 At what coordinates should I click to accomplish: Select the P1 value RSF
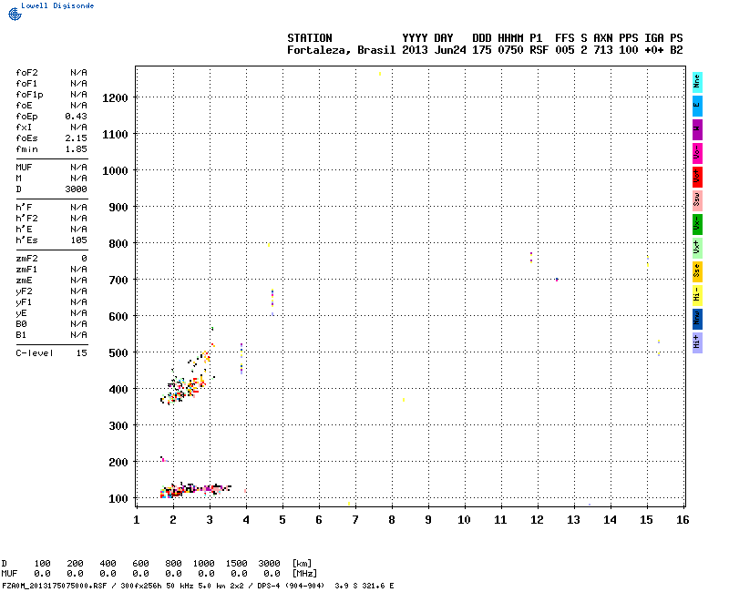[x=539, y=50]
